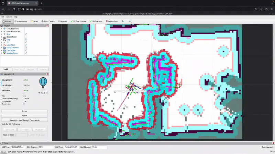Open the File menu

tap(3, 17)
